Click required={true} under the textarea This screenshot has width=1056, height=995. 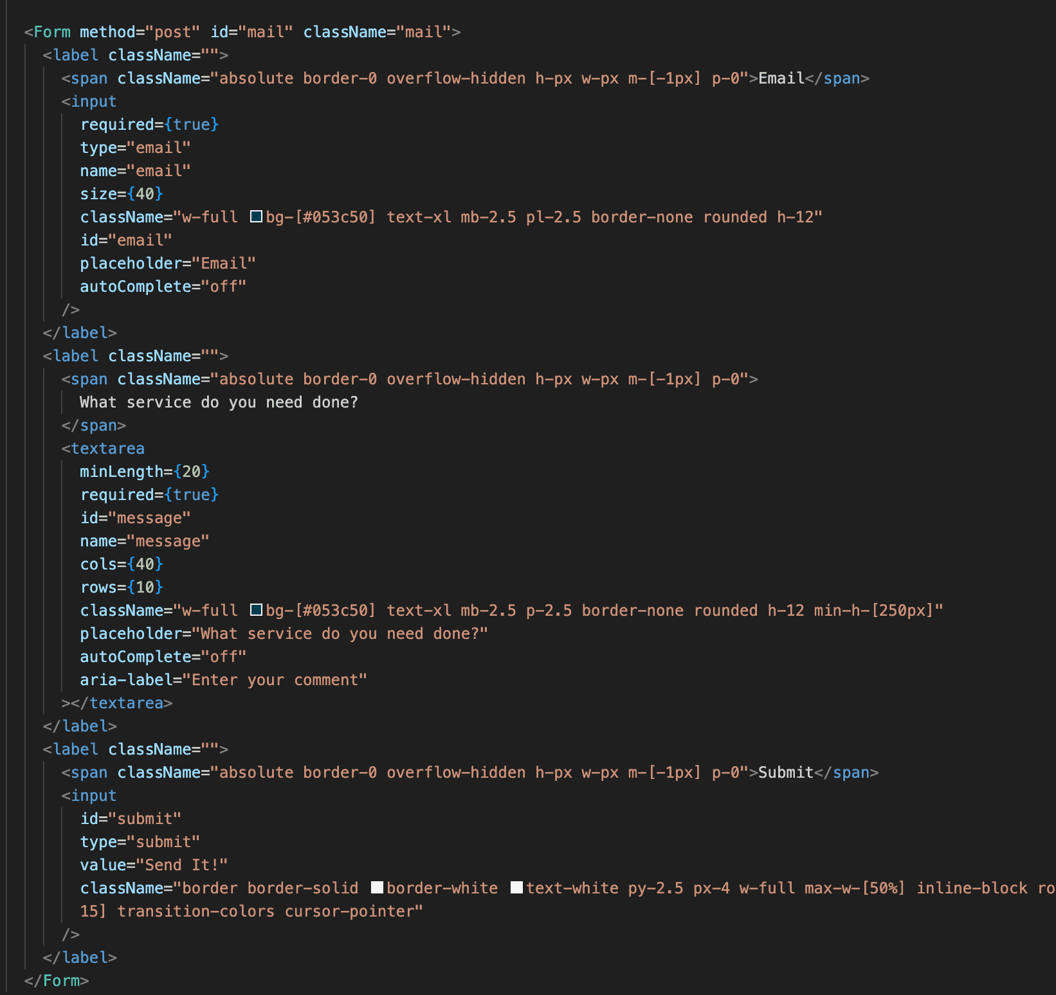point(150,495)
